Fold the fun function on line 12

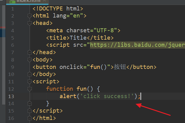coord(30,89)
